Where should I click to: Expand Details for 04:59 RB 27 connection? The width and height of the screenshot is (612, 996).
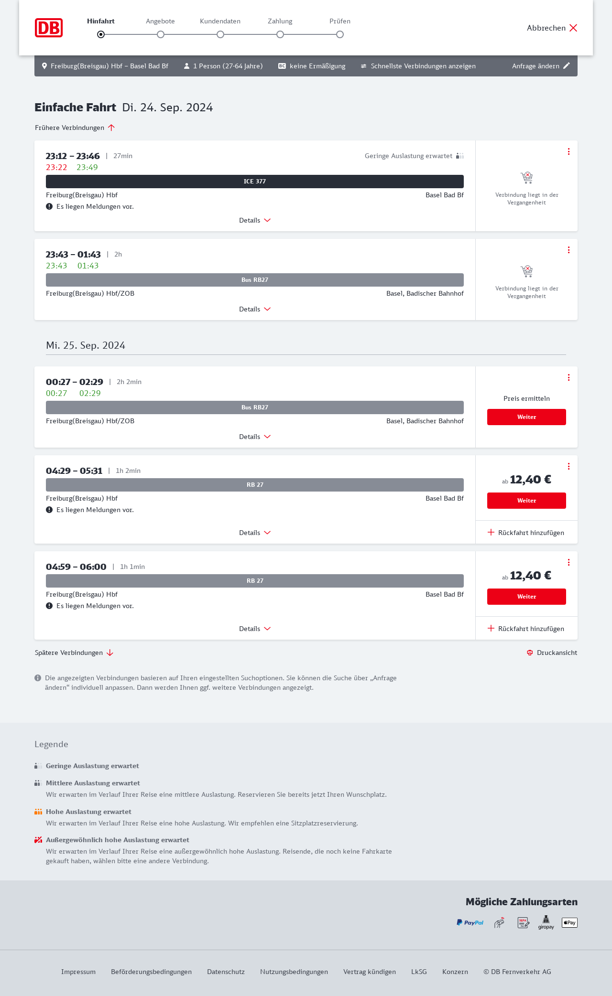(x=255, y=629)
